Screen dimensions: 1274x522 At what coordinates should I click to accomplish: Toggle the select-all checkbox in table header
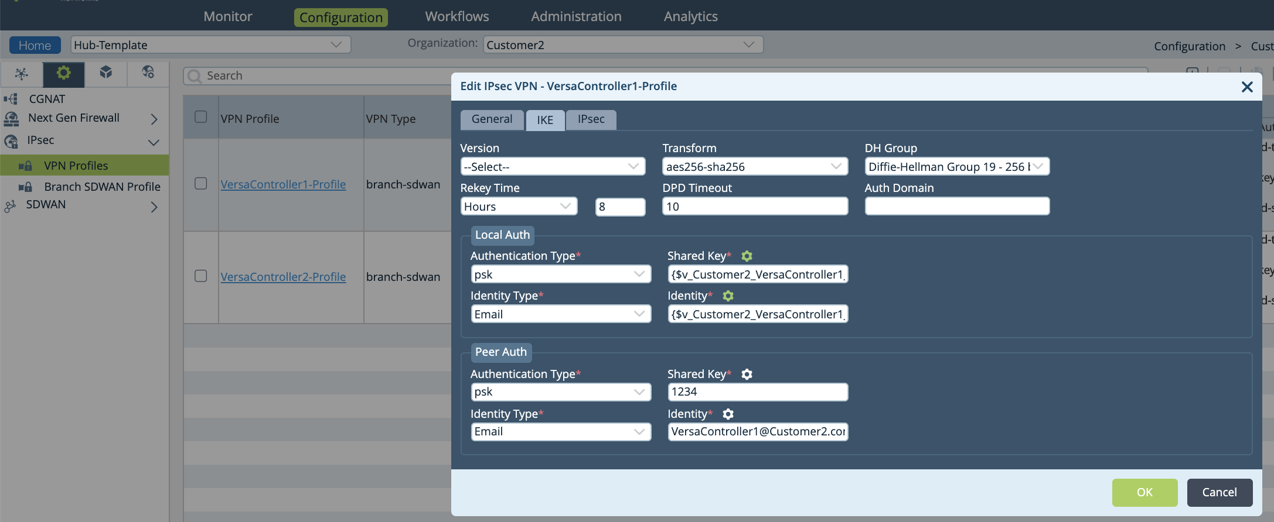point(200,116)
